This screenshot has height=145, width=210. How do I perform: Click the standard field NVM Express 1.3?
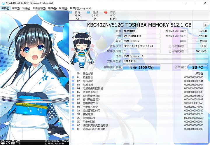point(165,56)
